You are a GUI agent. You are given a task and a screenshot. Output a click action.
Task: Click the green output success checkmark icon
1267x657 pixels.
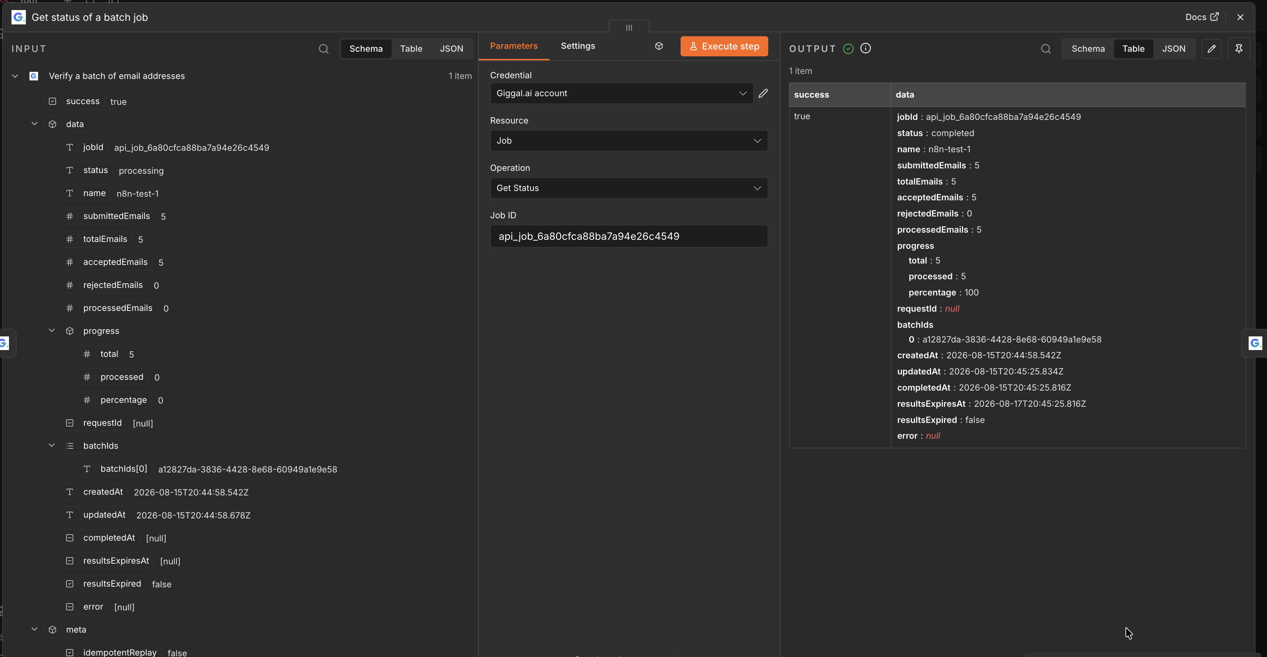coord(848,49)
